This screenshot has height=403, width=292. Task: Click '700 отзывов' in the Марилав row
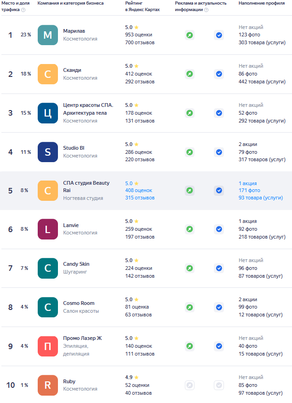pos(140,42)
